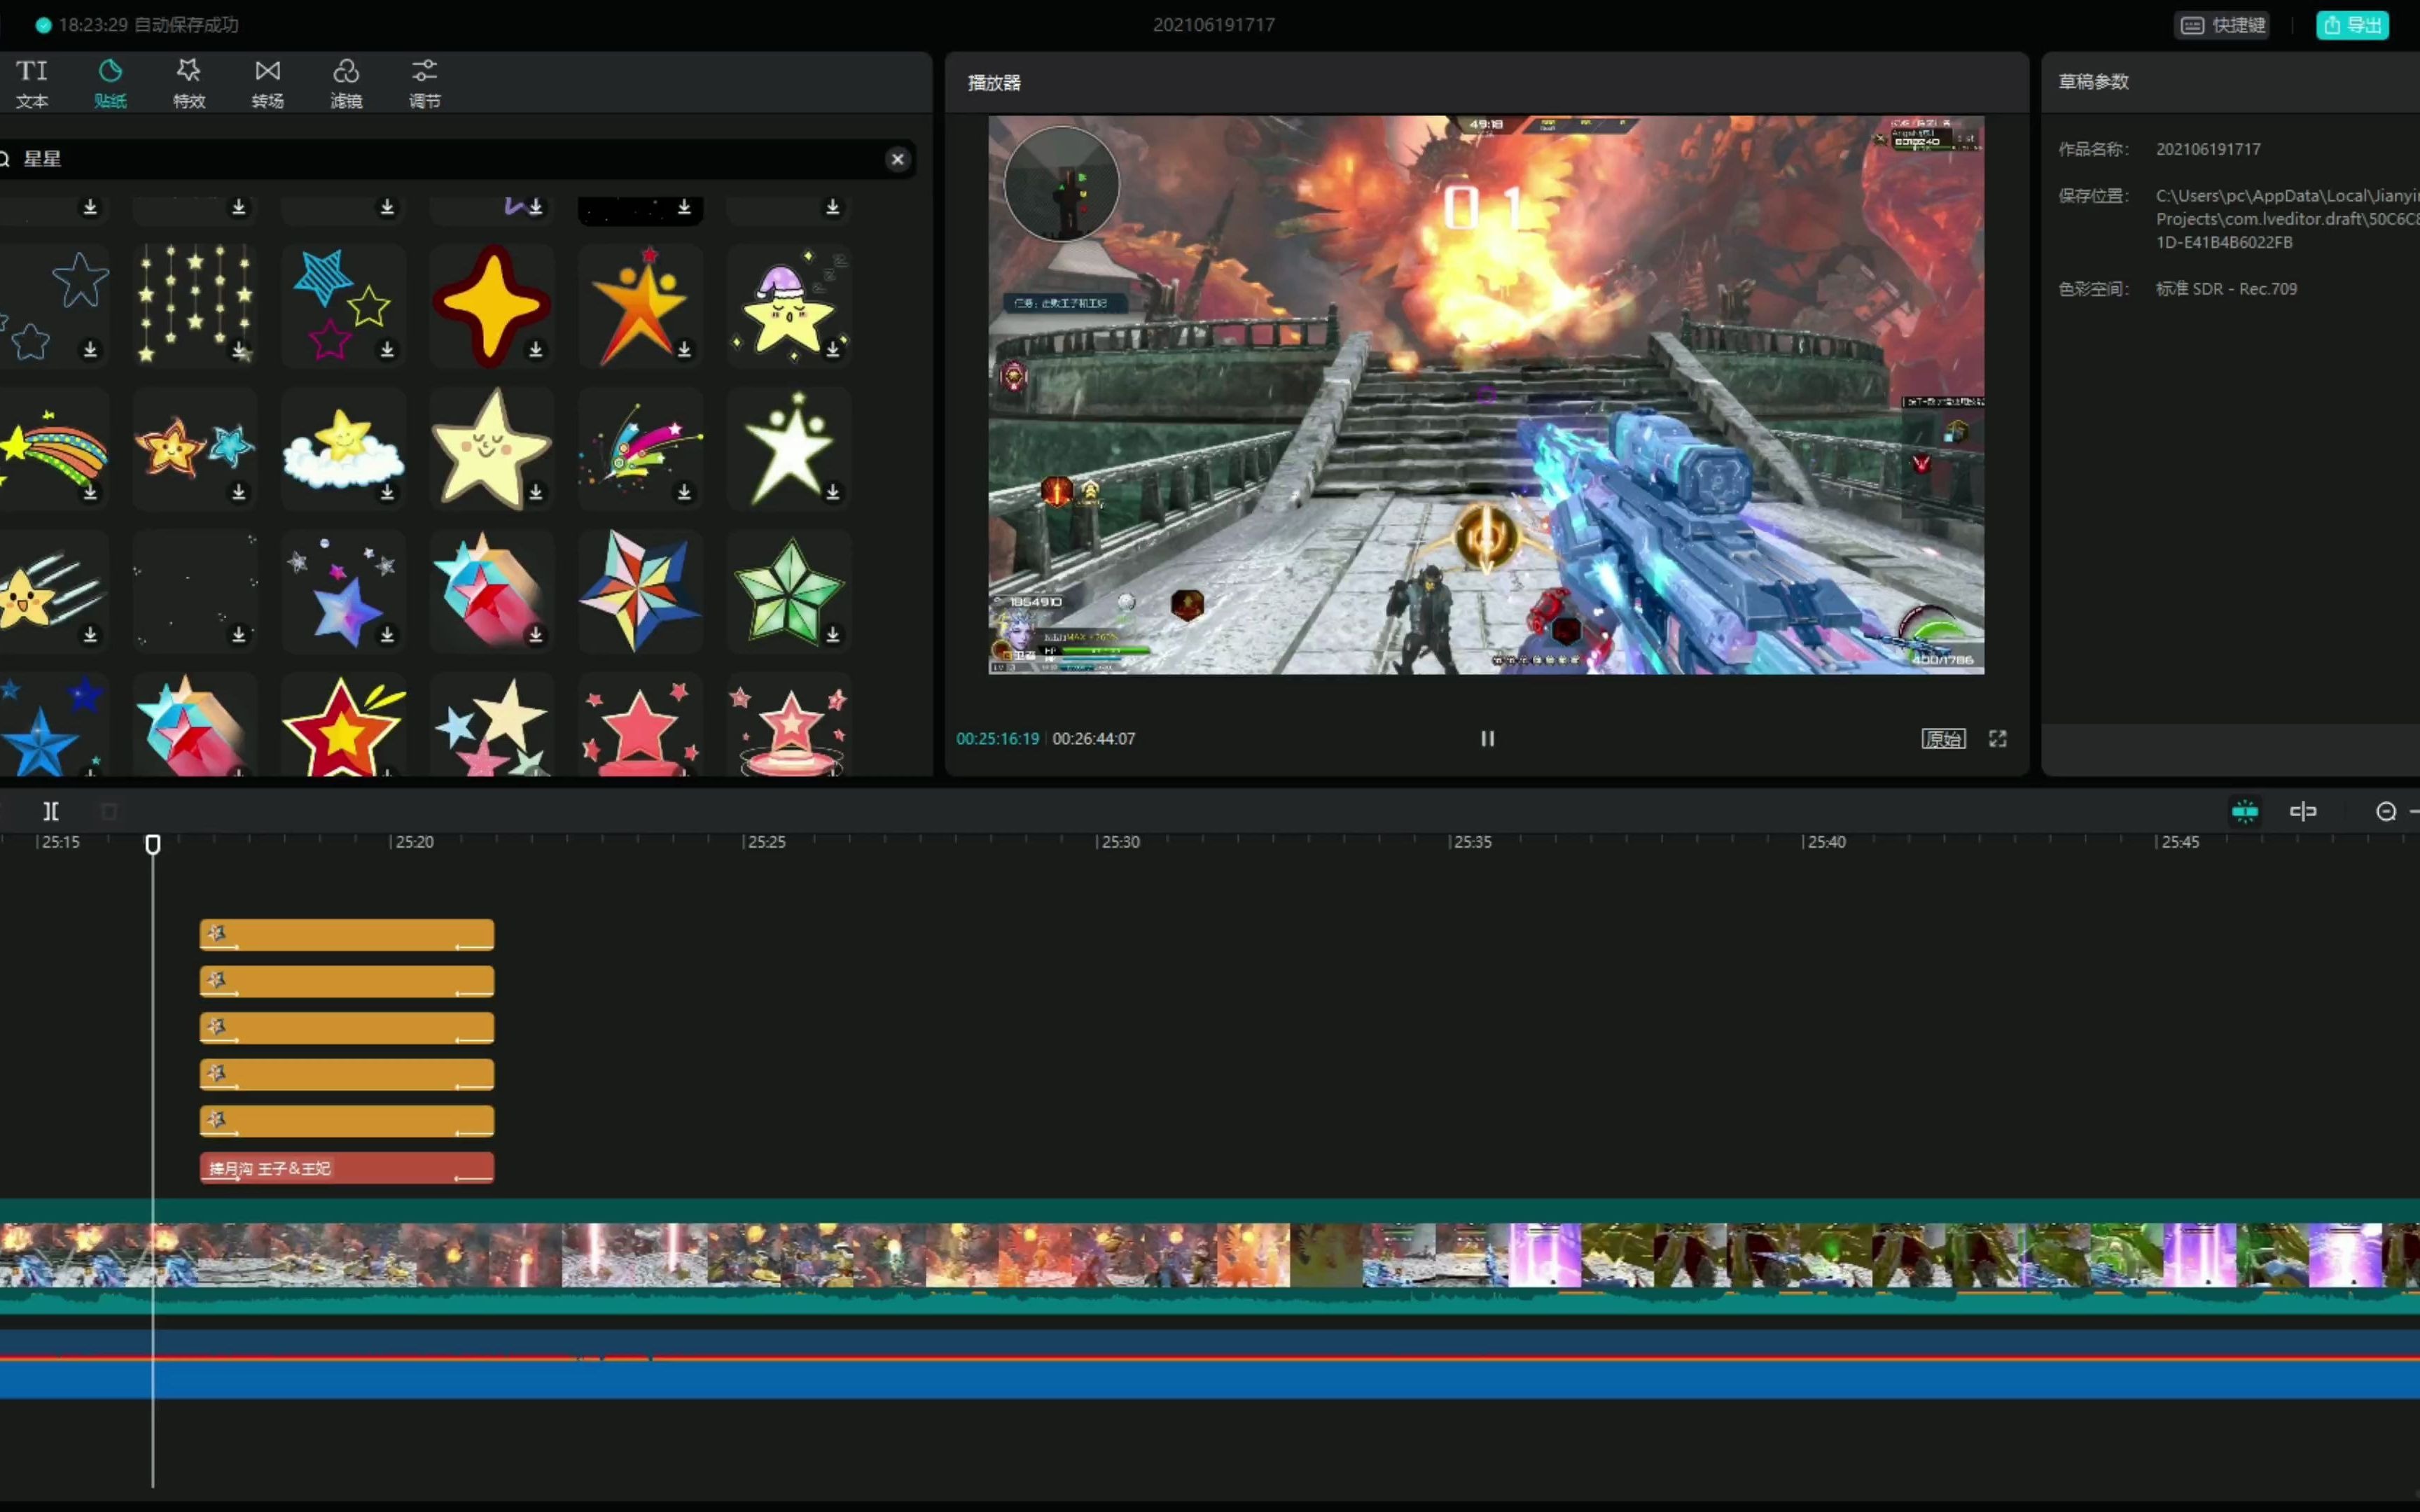Open the 文本 text tab
This screenshot has width=2420, height=1512.
tap(32, 83)
